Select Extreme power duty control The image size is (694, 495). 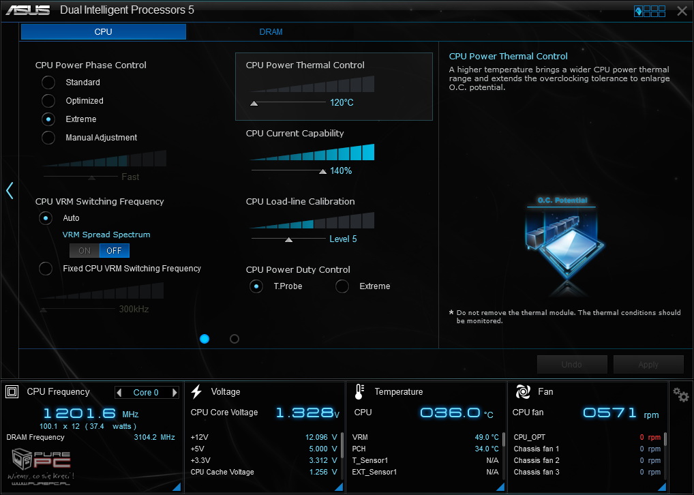[x=342, y=286]
